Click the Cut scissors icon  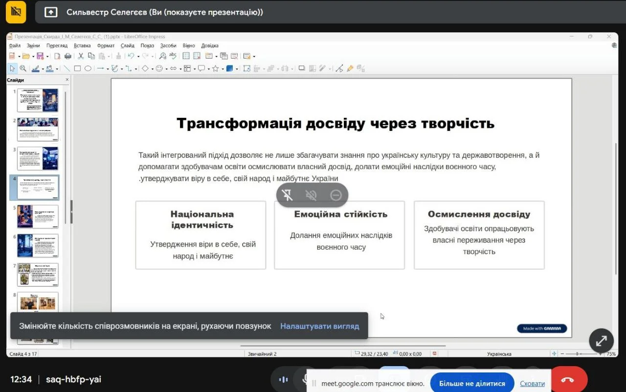coord(81,56)
